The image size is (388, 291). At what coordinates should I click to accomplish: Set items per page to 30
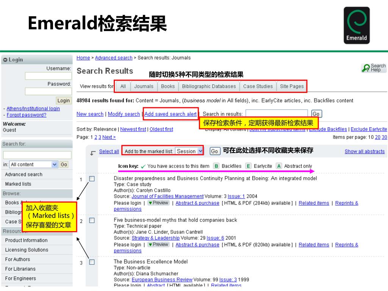384,137
